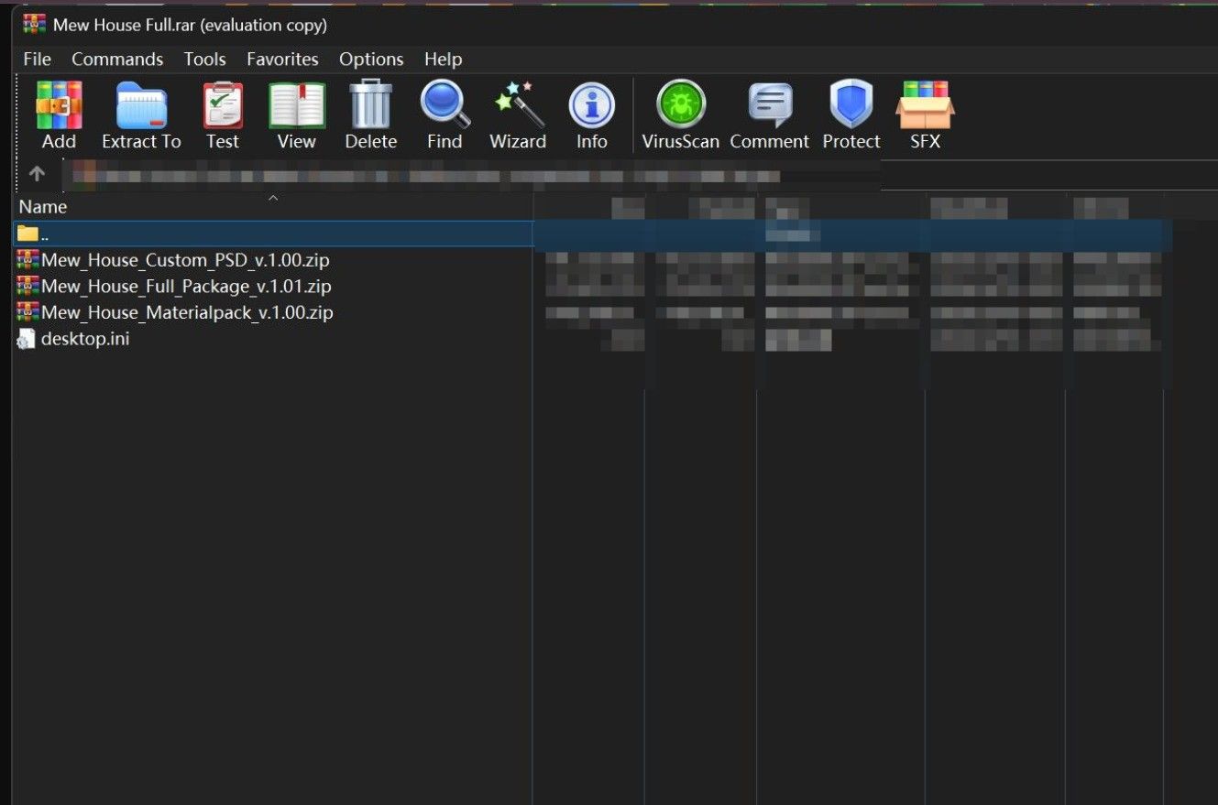This screenshot has height=805, width=1218.
Task: Open the Options menu
Action: click(371, 59)
